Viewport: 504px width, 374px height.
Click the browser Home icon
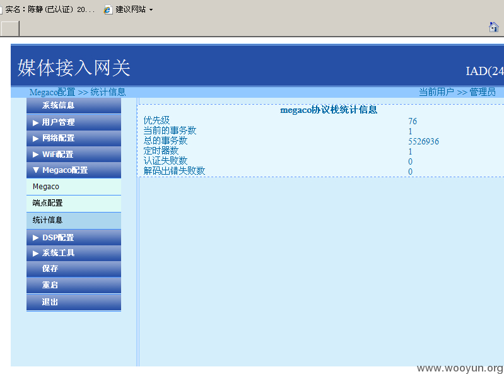493,27
